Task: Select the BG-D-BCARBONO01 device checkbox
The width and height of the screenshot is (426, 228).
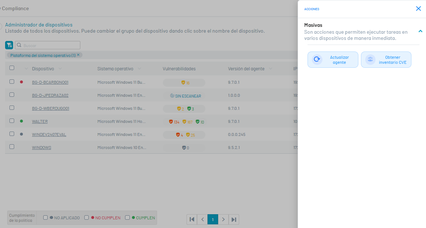Action: coord(12,82)
